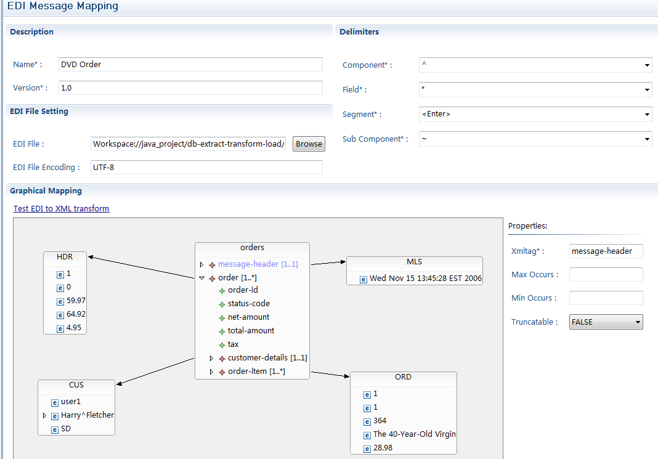Collapse the order node in orders tree

point(201,278)
